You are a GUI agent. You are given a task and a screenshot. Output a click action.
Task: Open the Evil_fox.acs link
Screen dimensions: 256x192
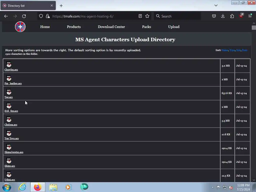(x=11, y=111)
